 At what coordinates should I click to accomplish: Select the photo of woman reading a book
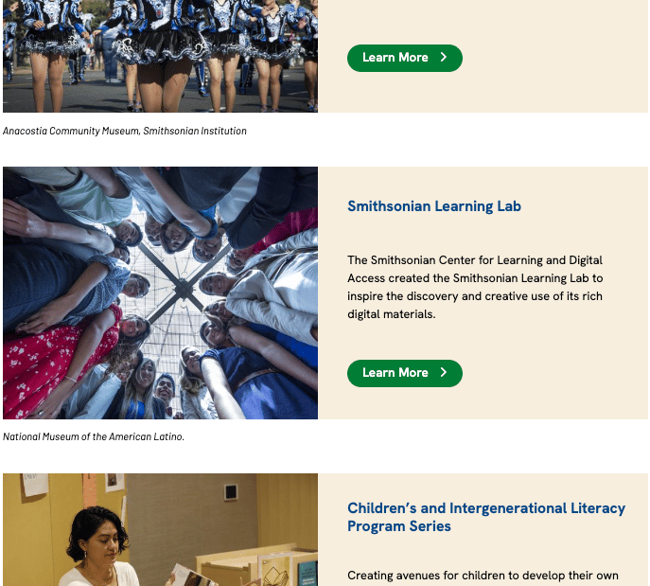click(x=161, y=529)
